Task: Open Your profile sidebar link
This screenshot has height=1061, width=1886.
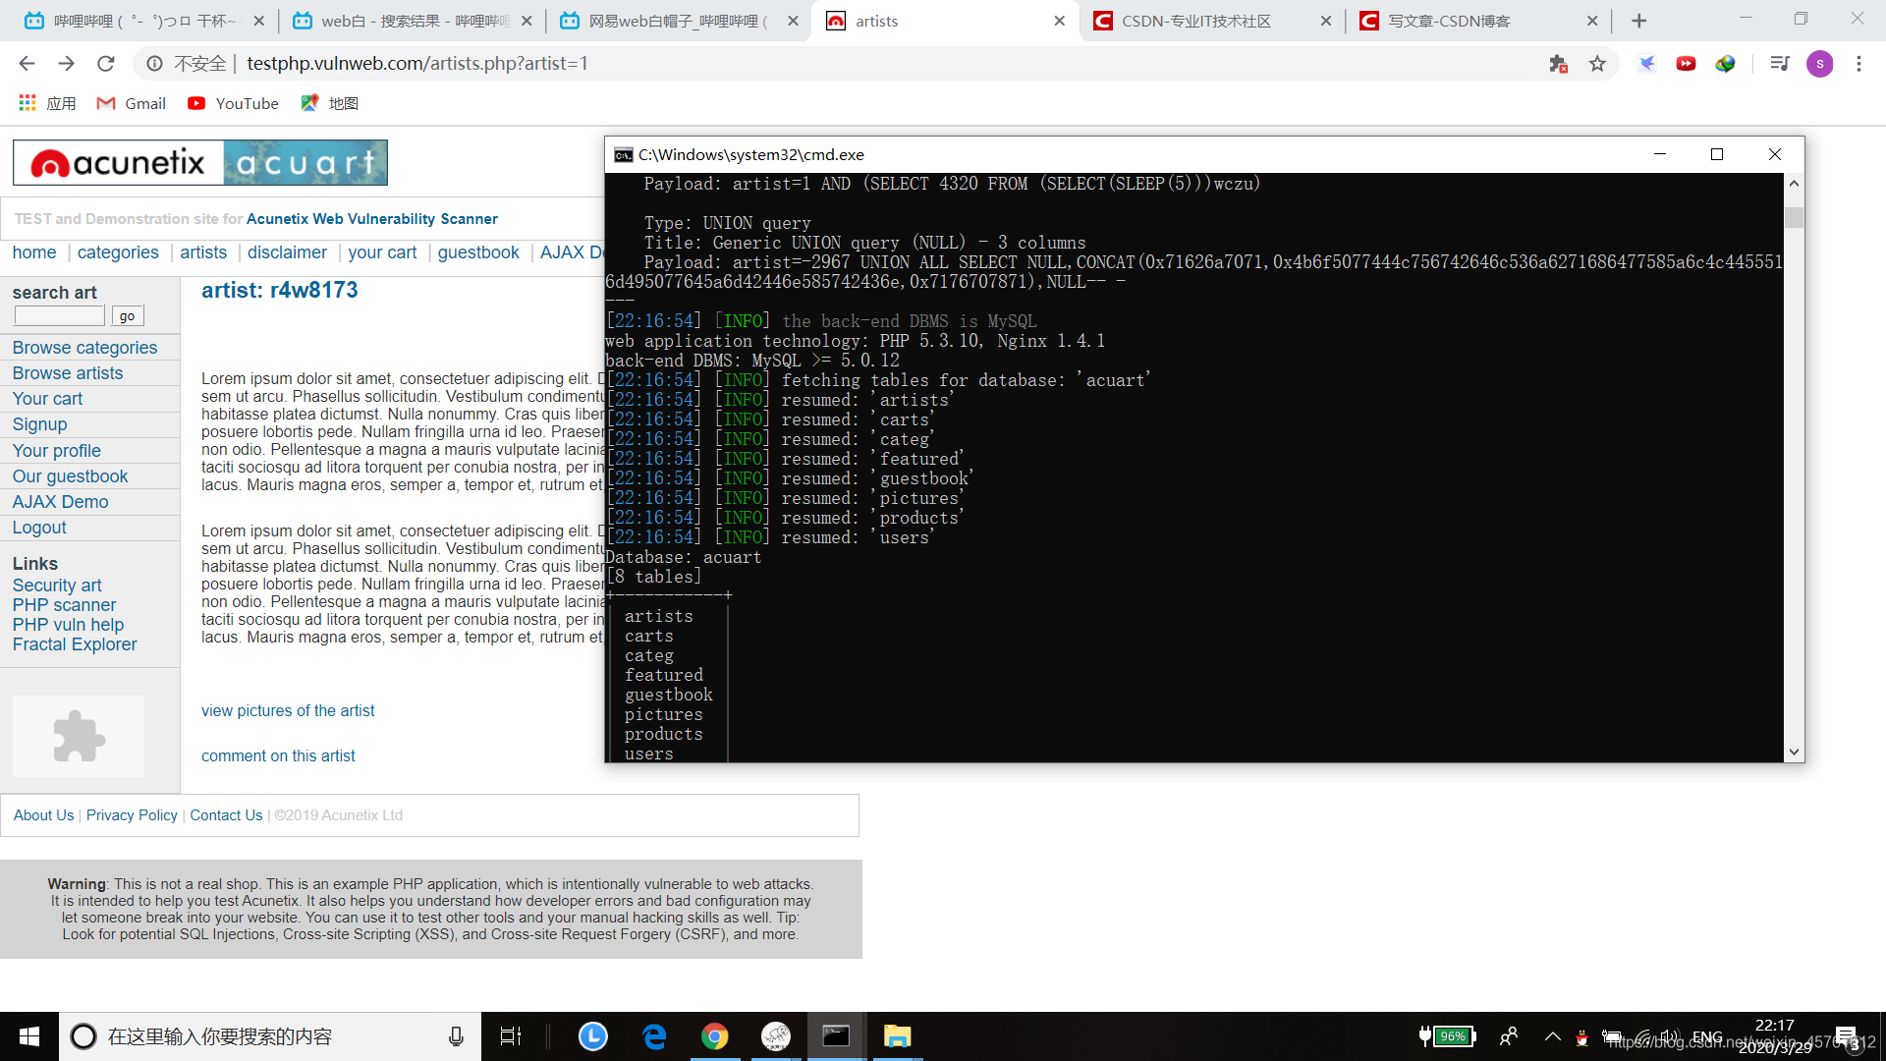Action: click(56, 451)
